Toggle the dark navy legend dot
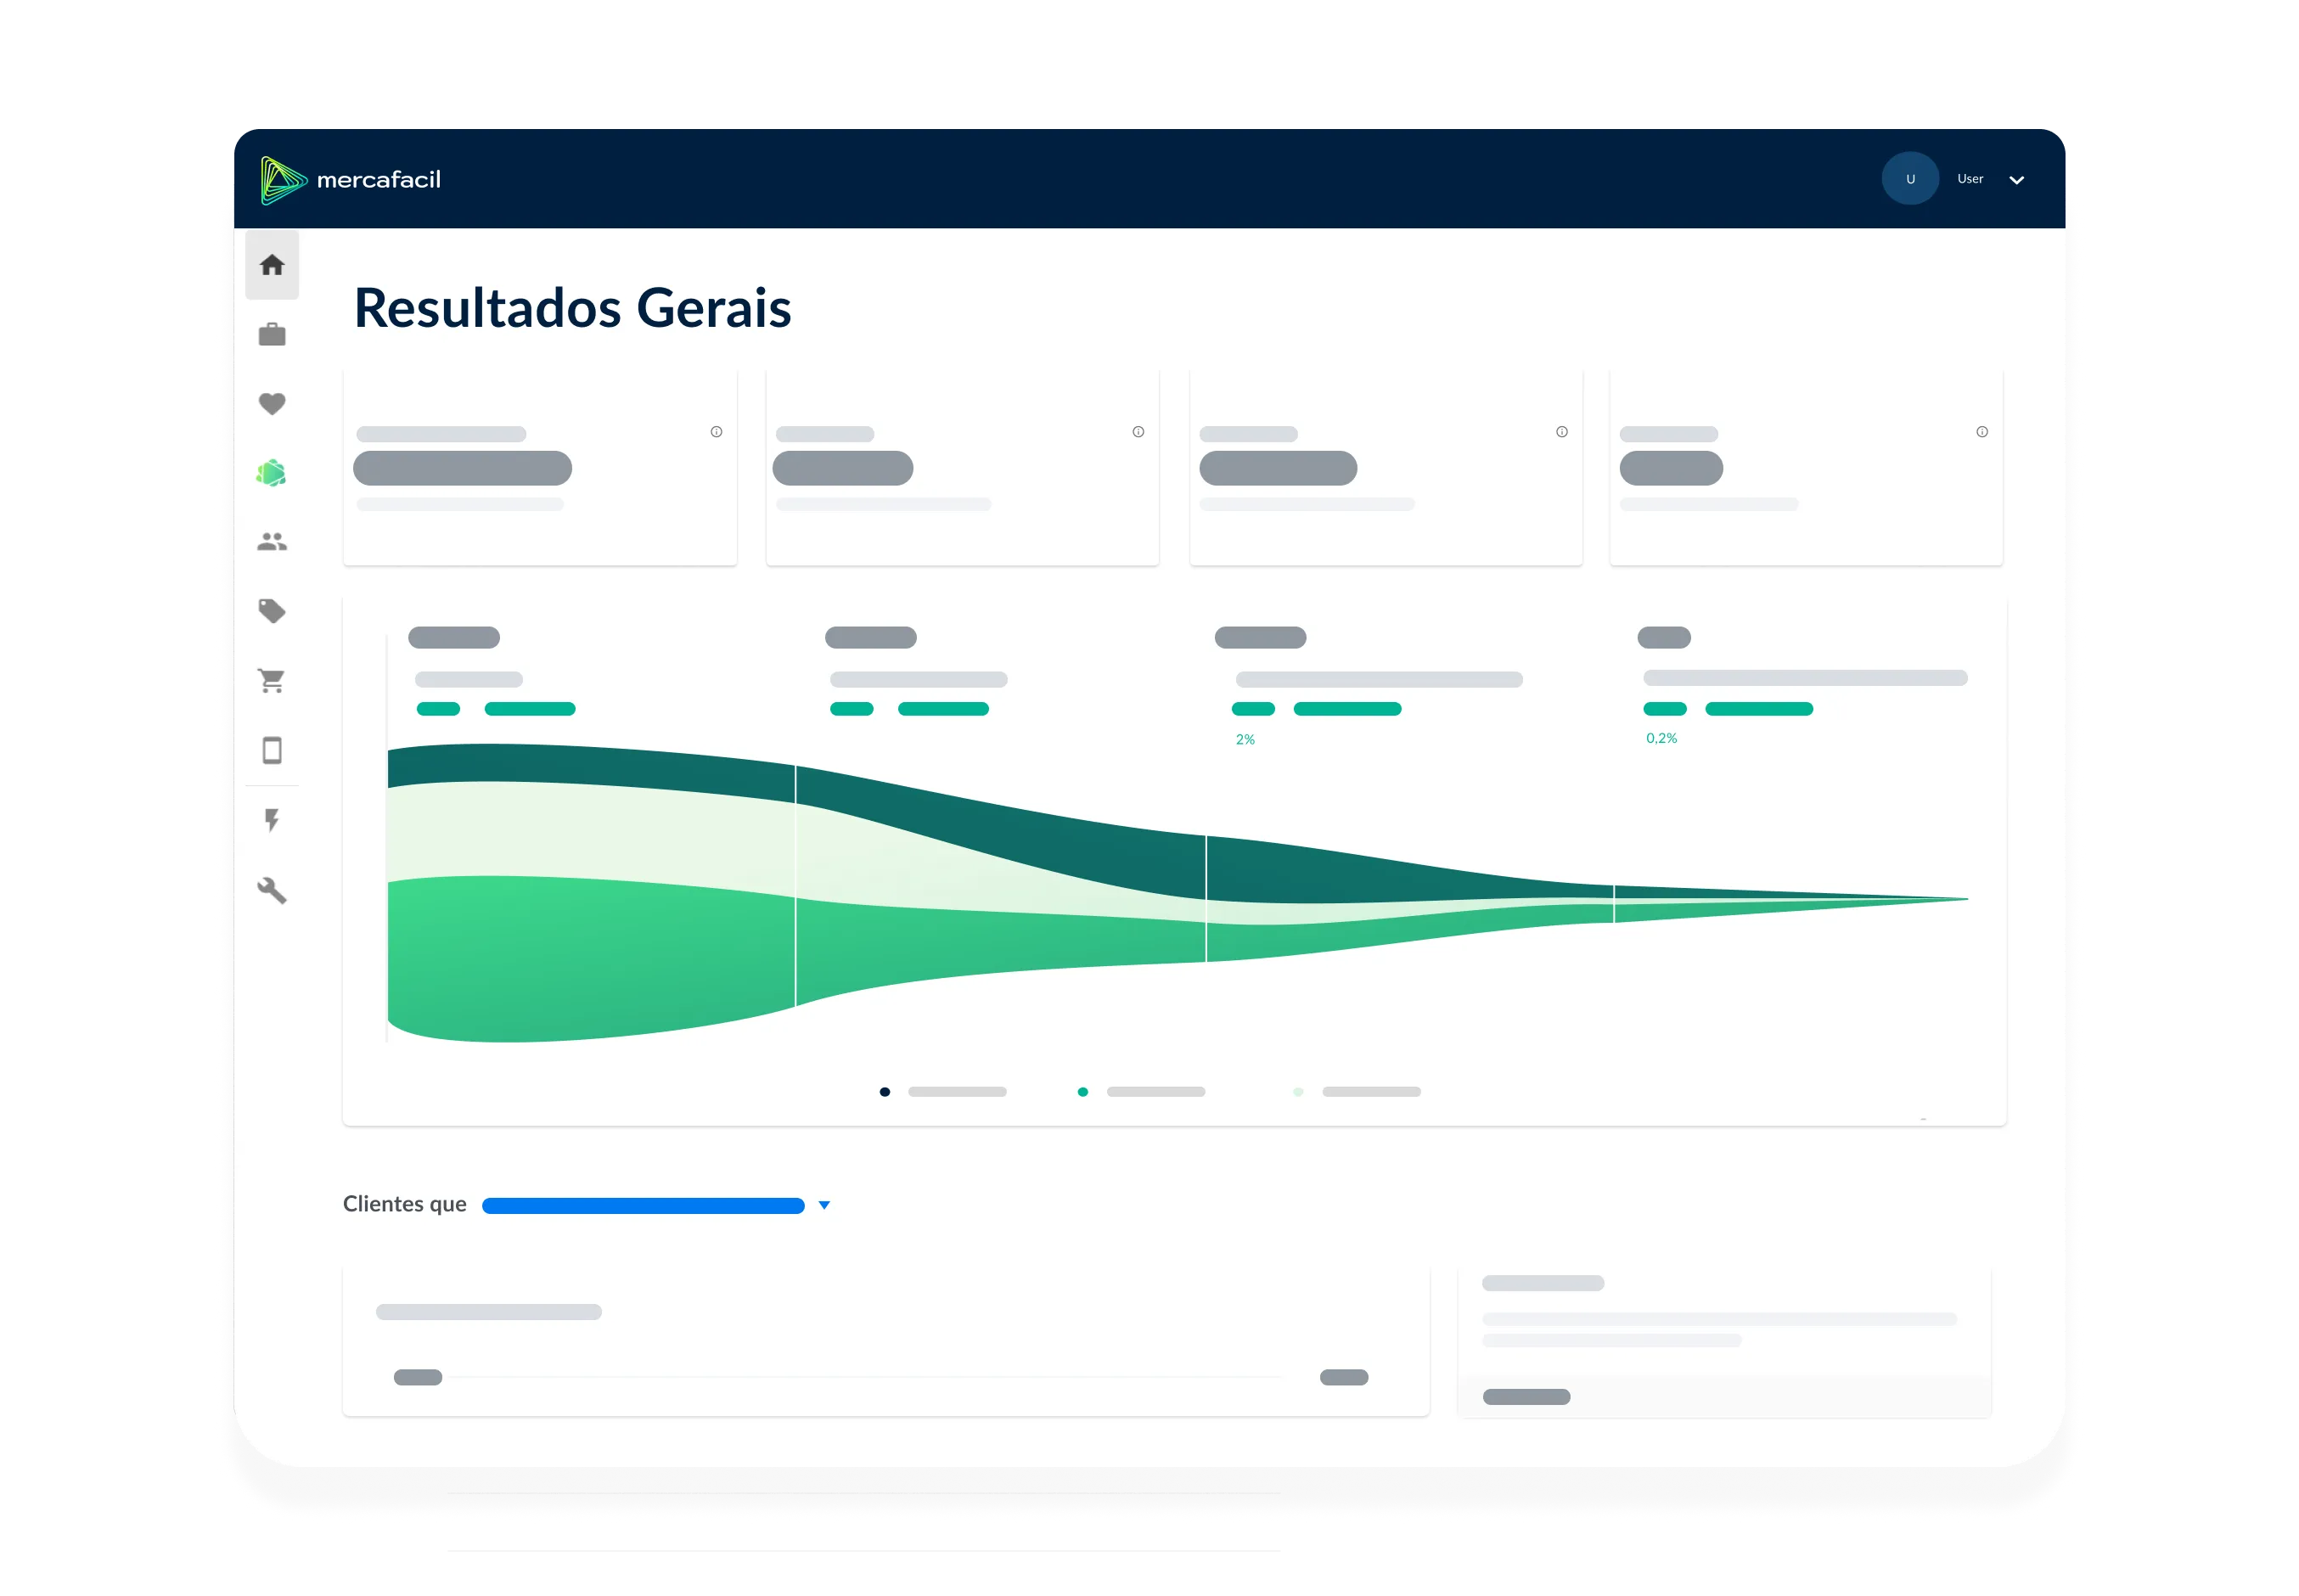 click(x=885, y=1092)
